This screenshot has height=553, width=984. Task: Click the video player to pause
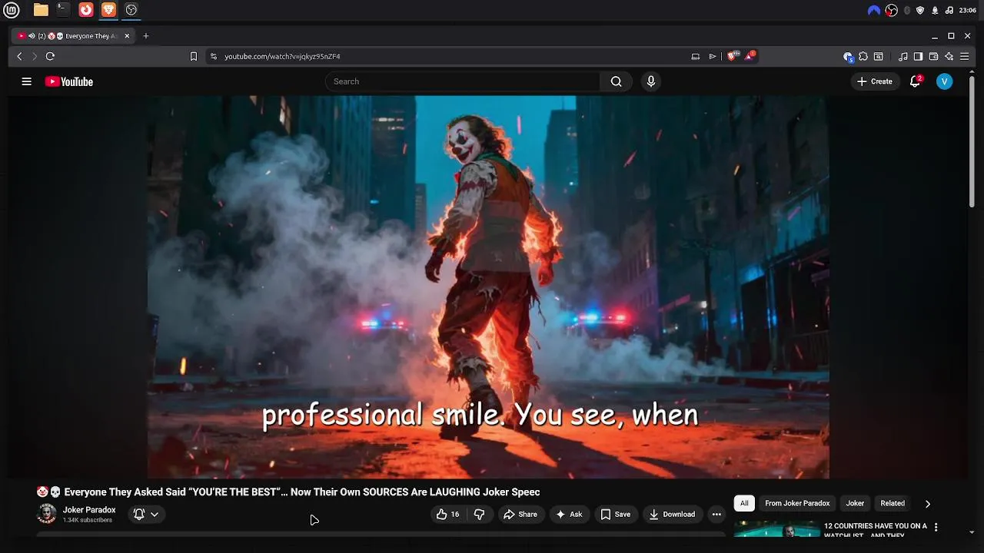(x=488, y=287)
